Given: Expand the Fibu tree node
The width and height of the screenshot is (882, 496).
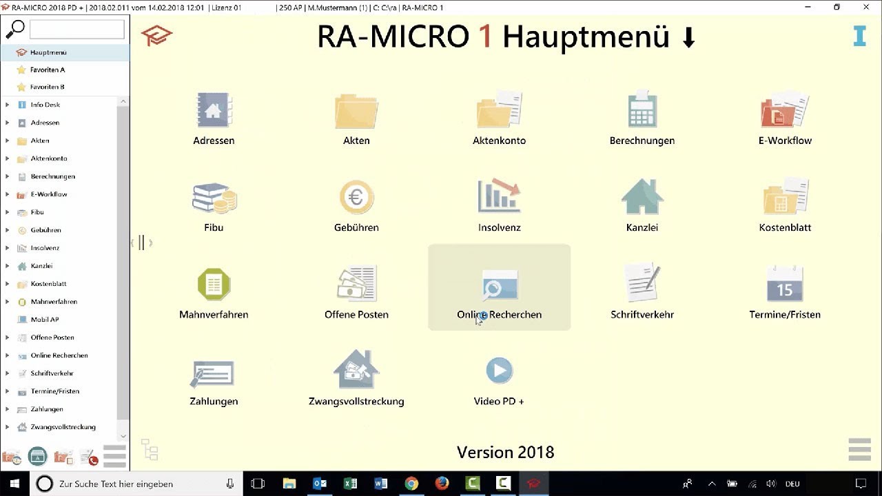Looking at the screenshot, I should tap(7, 212).
